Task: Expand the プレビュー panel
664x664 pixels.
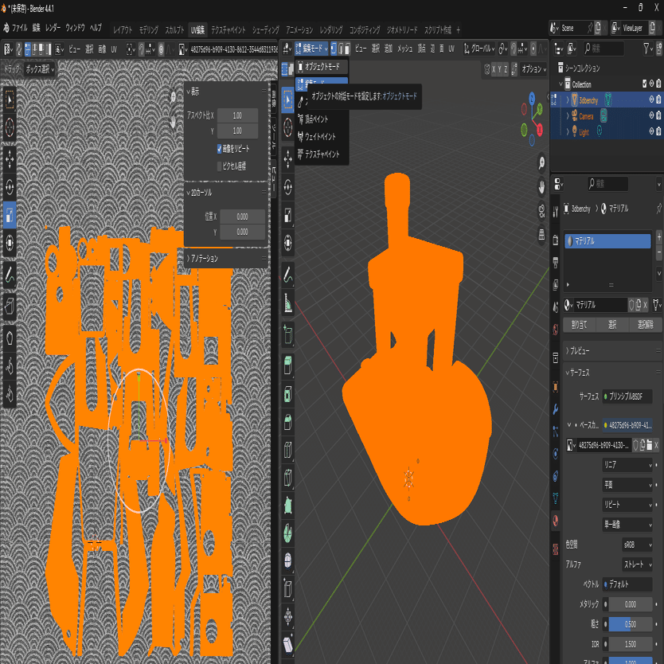Action: click(613, 350)
